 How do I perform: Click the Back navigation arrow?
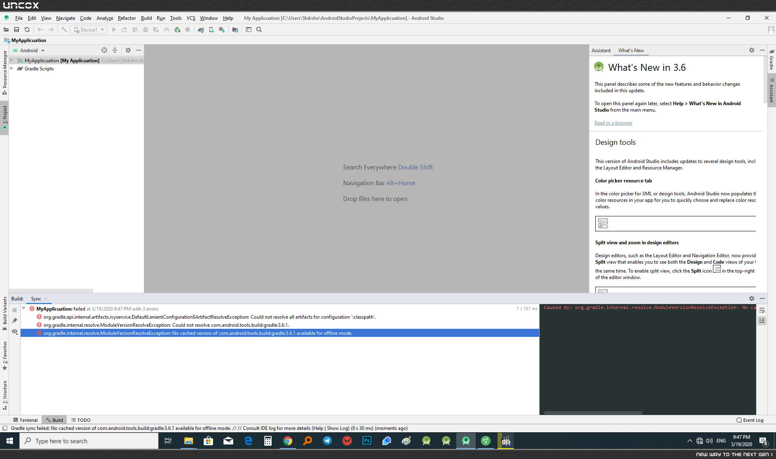(40, 30)
